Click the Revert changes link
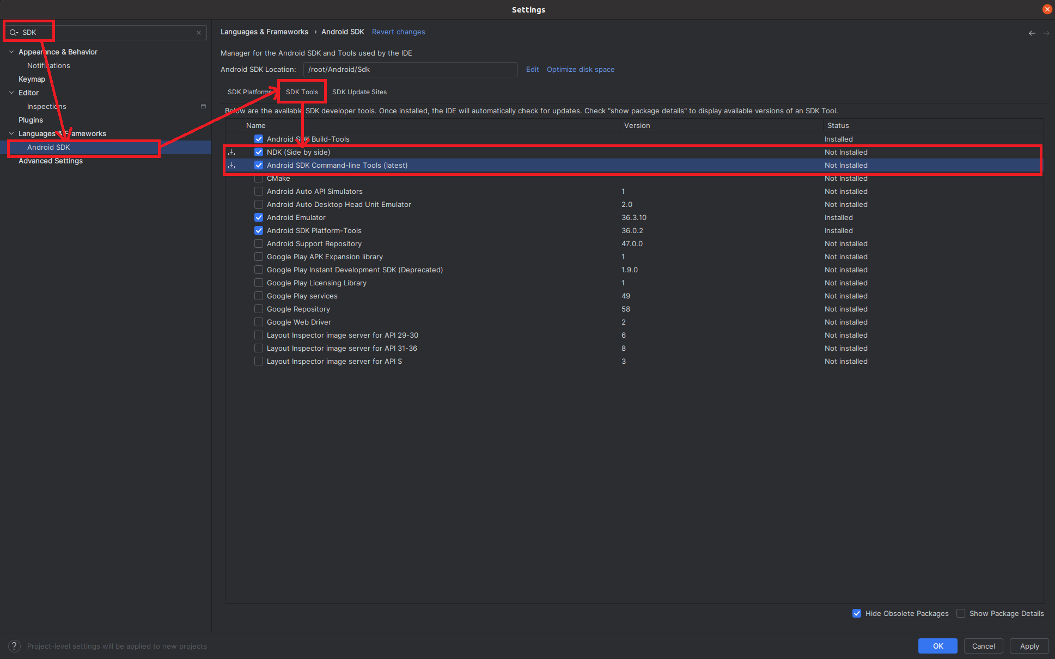The height and width of the screenshot is (659, 1055). click(398, 32)
